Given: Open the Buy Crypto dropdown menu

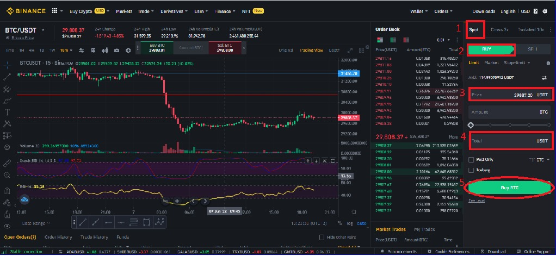Looking at the screenshot, I should pyautogui.click(x=90, y=11).
